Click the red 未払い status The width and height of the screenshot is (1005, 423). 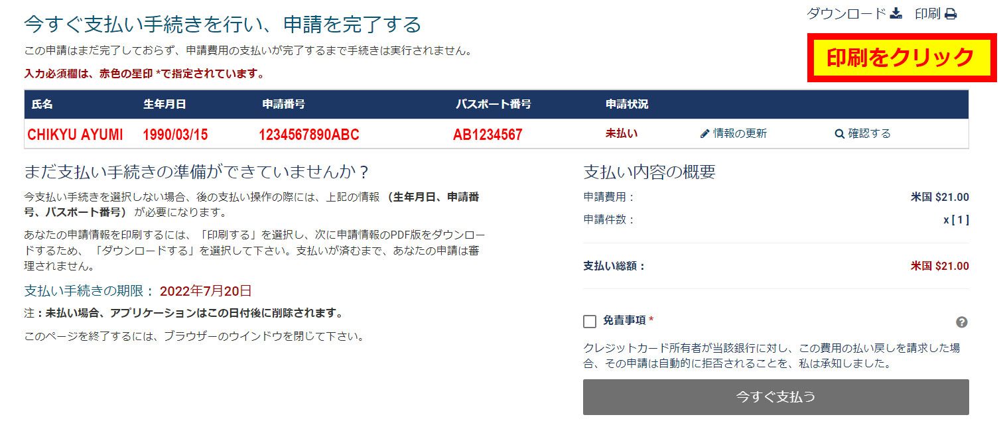[x=621, y=133]
